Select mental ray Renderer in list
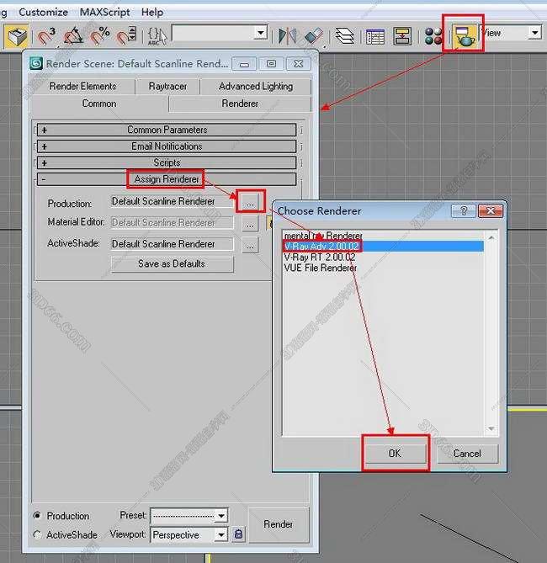547x563 pixels. click(383, 236)
